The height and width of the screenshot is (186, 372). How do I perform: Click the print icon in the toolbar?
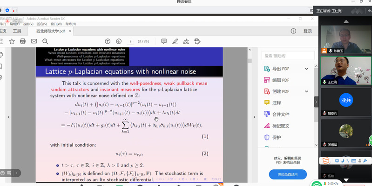point(22,41)
